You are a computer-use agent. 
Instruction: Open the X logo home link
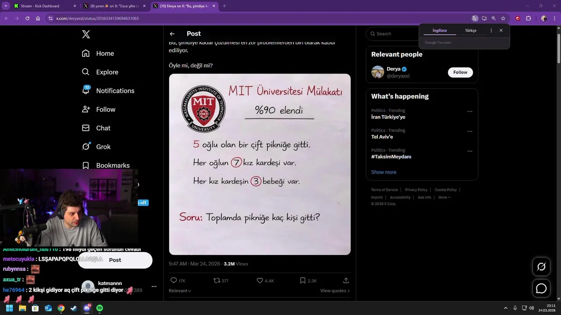coord(86,35)
